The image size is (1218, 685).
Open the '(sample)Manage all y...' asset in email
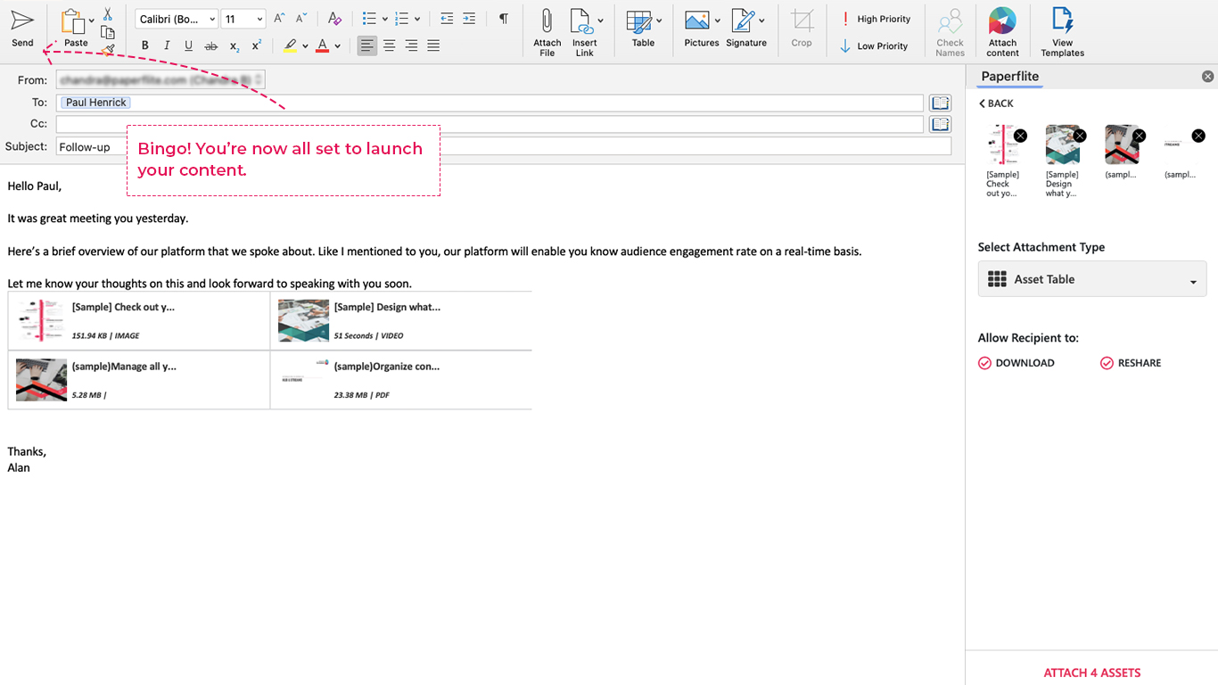tap(139, 380)
